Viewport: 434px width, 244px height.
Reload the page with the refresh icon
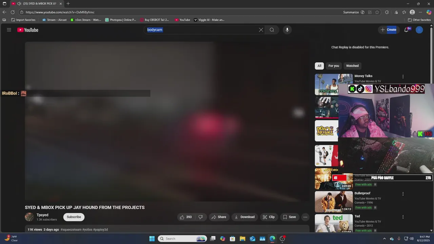(13, 12)
